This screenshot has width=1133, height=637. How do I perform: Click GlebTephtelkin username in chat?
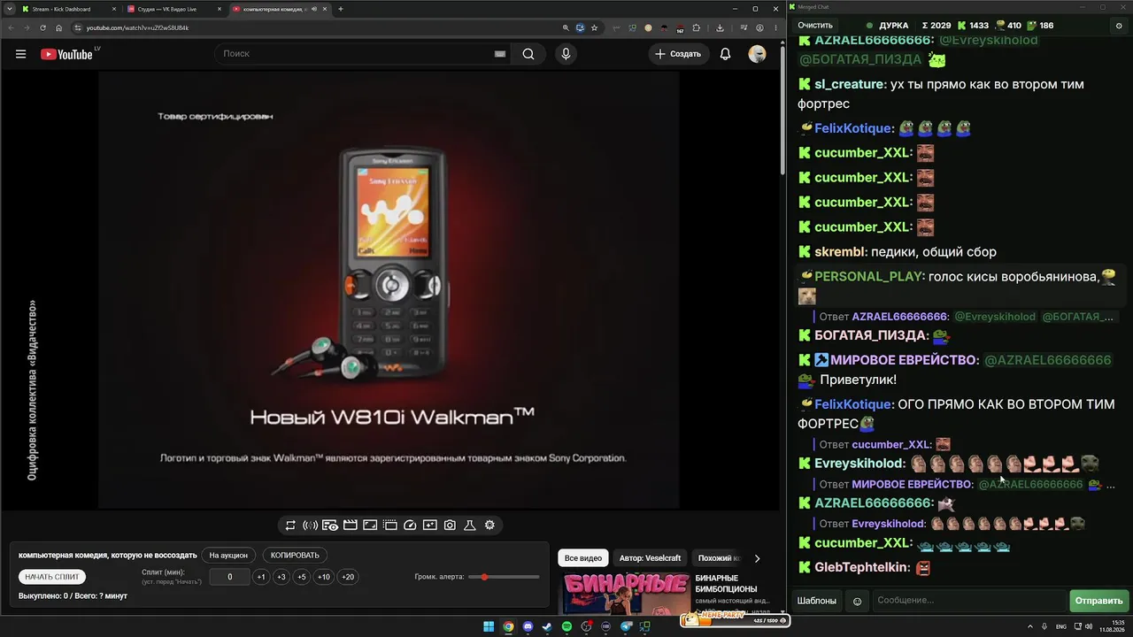(862, 567)
